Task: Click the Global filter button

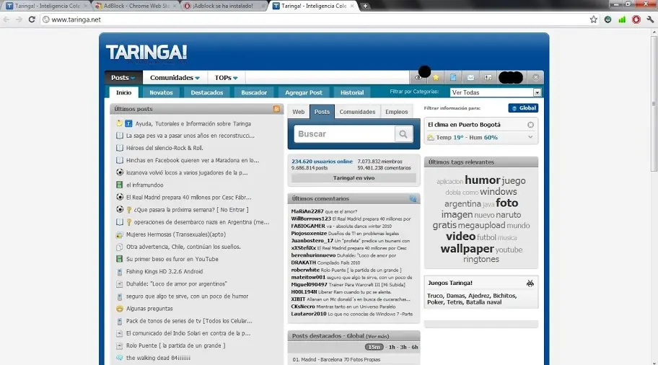Action: click(523, 108)
